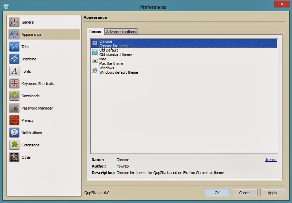Click the Password Manager safe icon
The width and height of the screenshot is (292, 203).
14,108
